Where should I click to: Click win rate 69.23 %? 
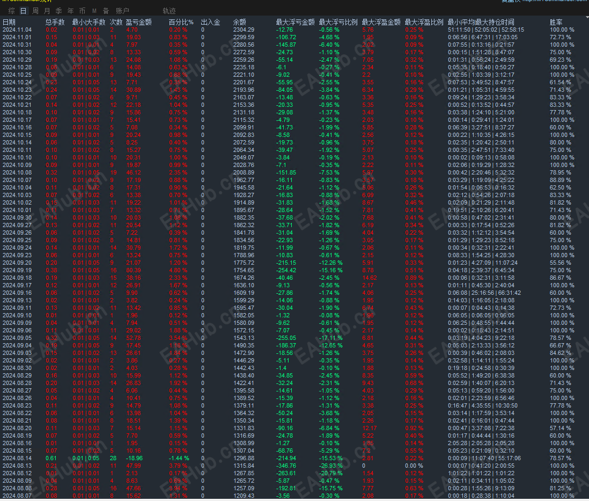pos(561,60)
